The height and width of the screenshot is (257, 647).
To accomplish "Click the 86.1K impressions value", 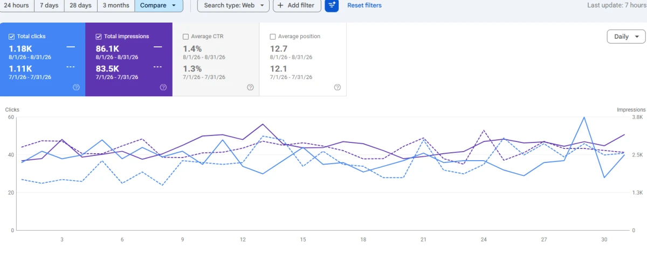I will pos(108,49).
